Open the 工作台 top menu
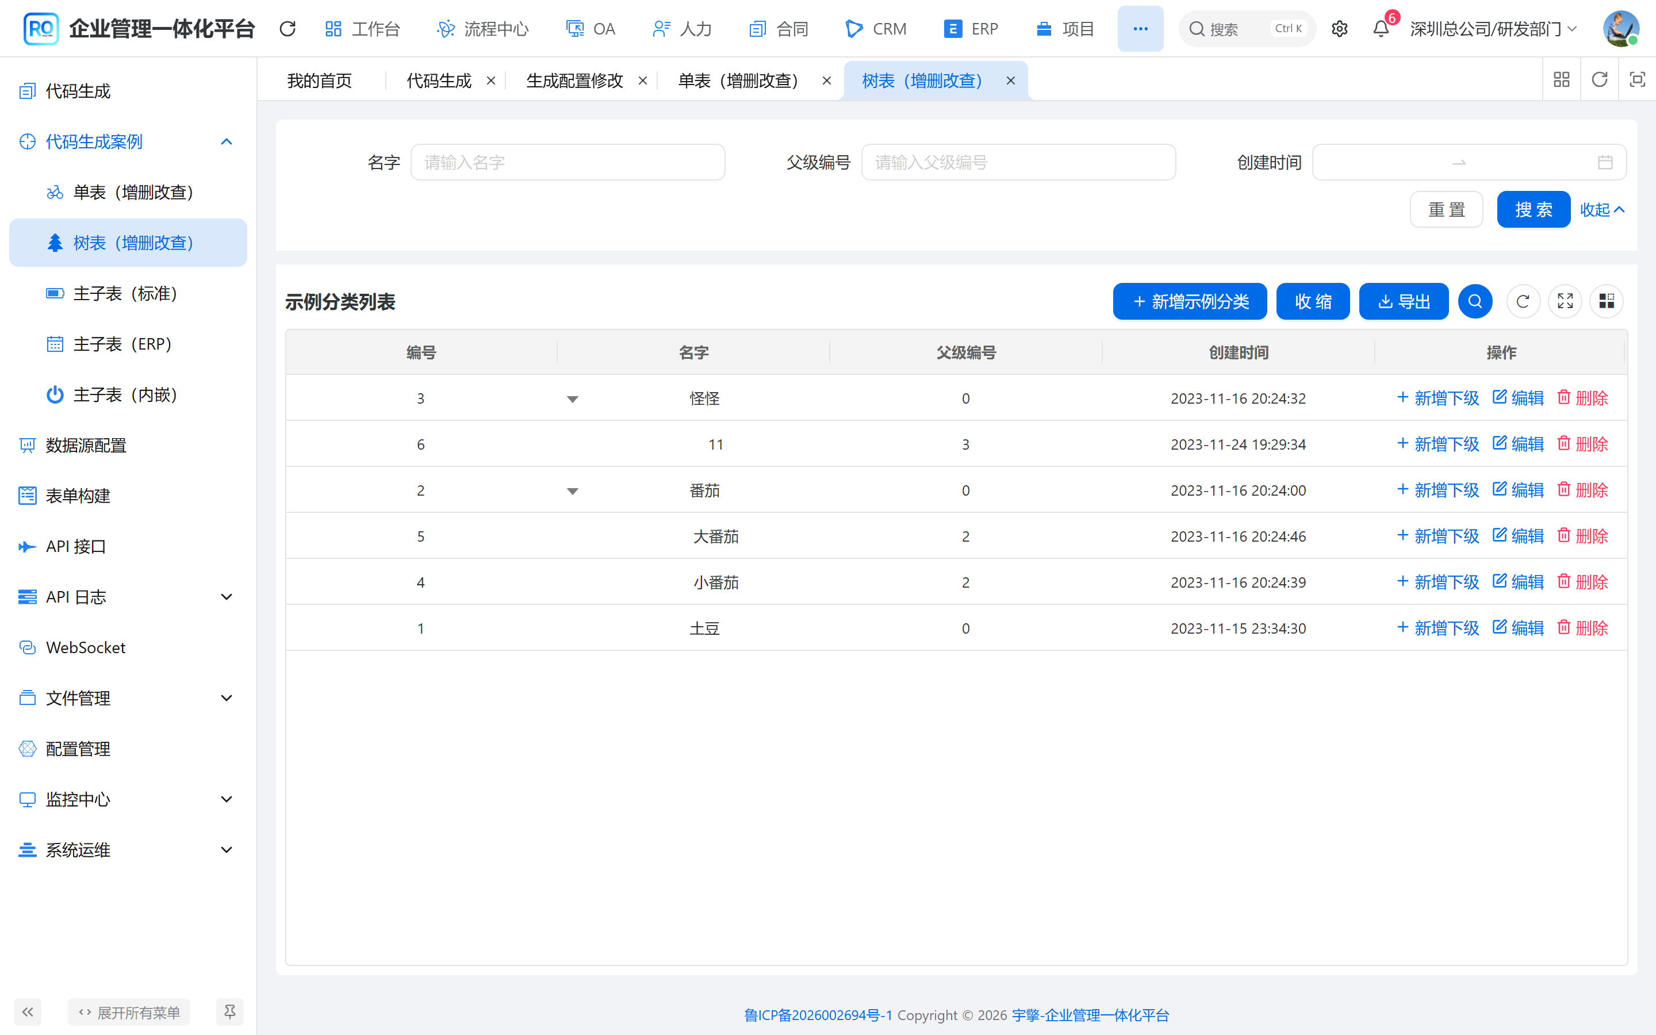The image size is (1656, 1035). click(x=363, y=29)
